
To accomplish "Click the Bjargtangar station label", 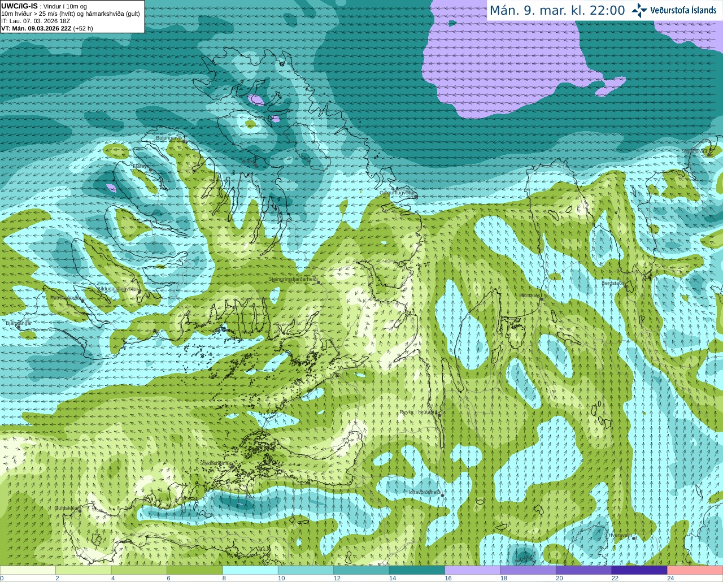I will coord(19,323).
